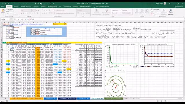Click the Save icon in the title bar
Image resolution: width=185 pixels, height=104 pixels.
tap(5, 3)
